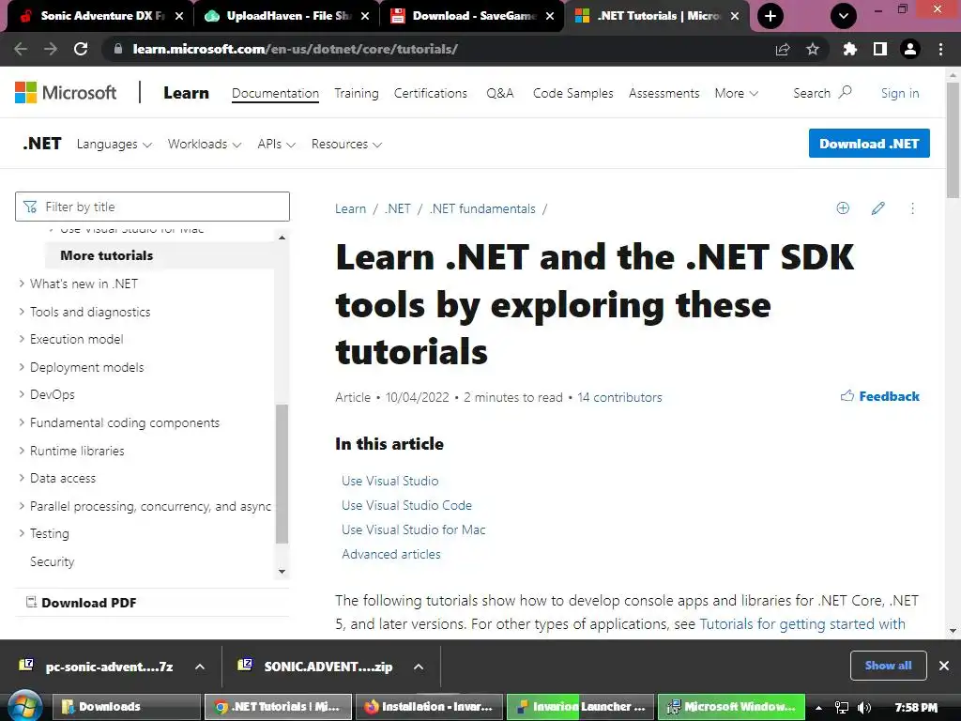The image size is (961, 721).
Task: Click the Download PDF button
Action: [81, 603]
